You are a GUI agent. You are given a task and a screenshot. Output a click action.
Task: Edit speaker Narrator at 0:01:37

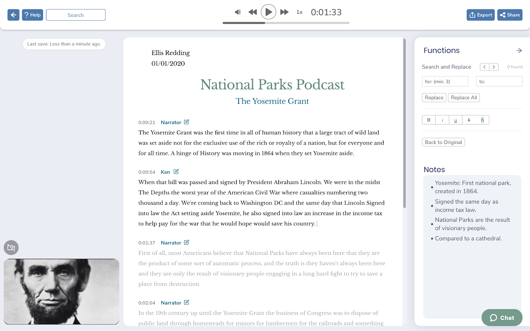pos(186,243)
